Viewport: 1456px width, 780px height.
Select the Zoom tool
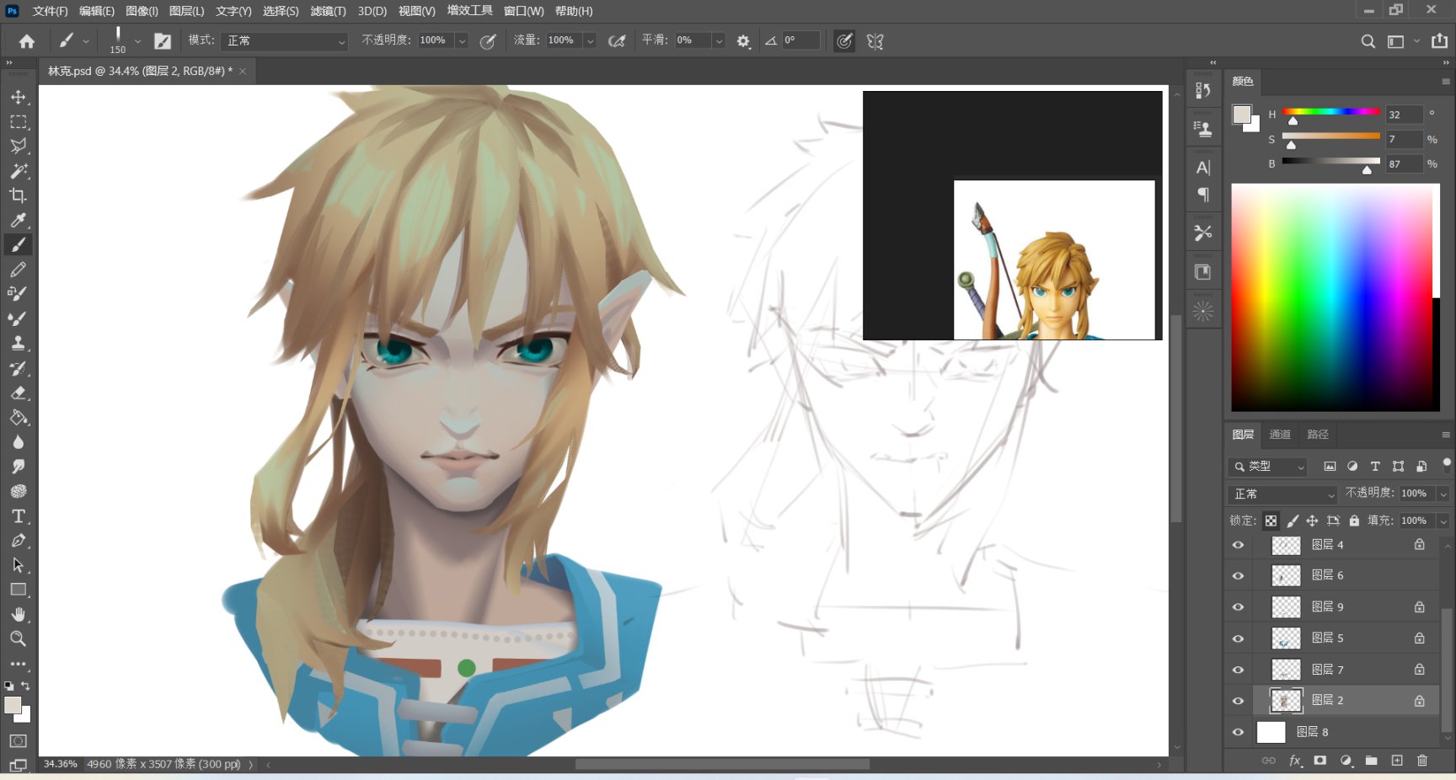click(18, 638)
